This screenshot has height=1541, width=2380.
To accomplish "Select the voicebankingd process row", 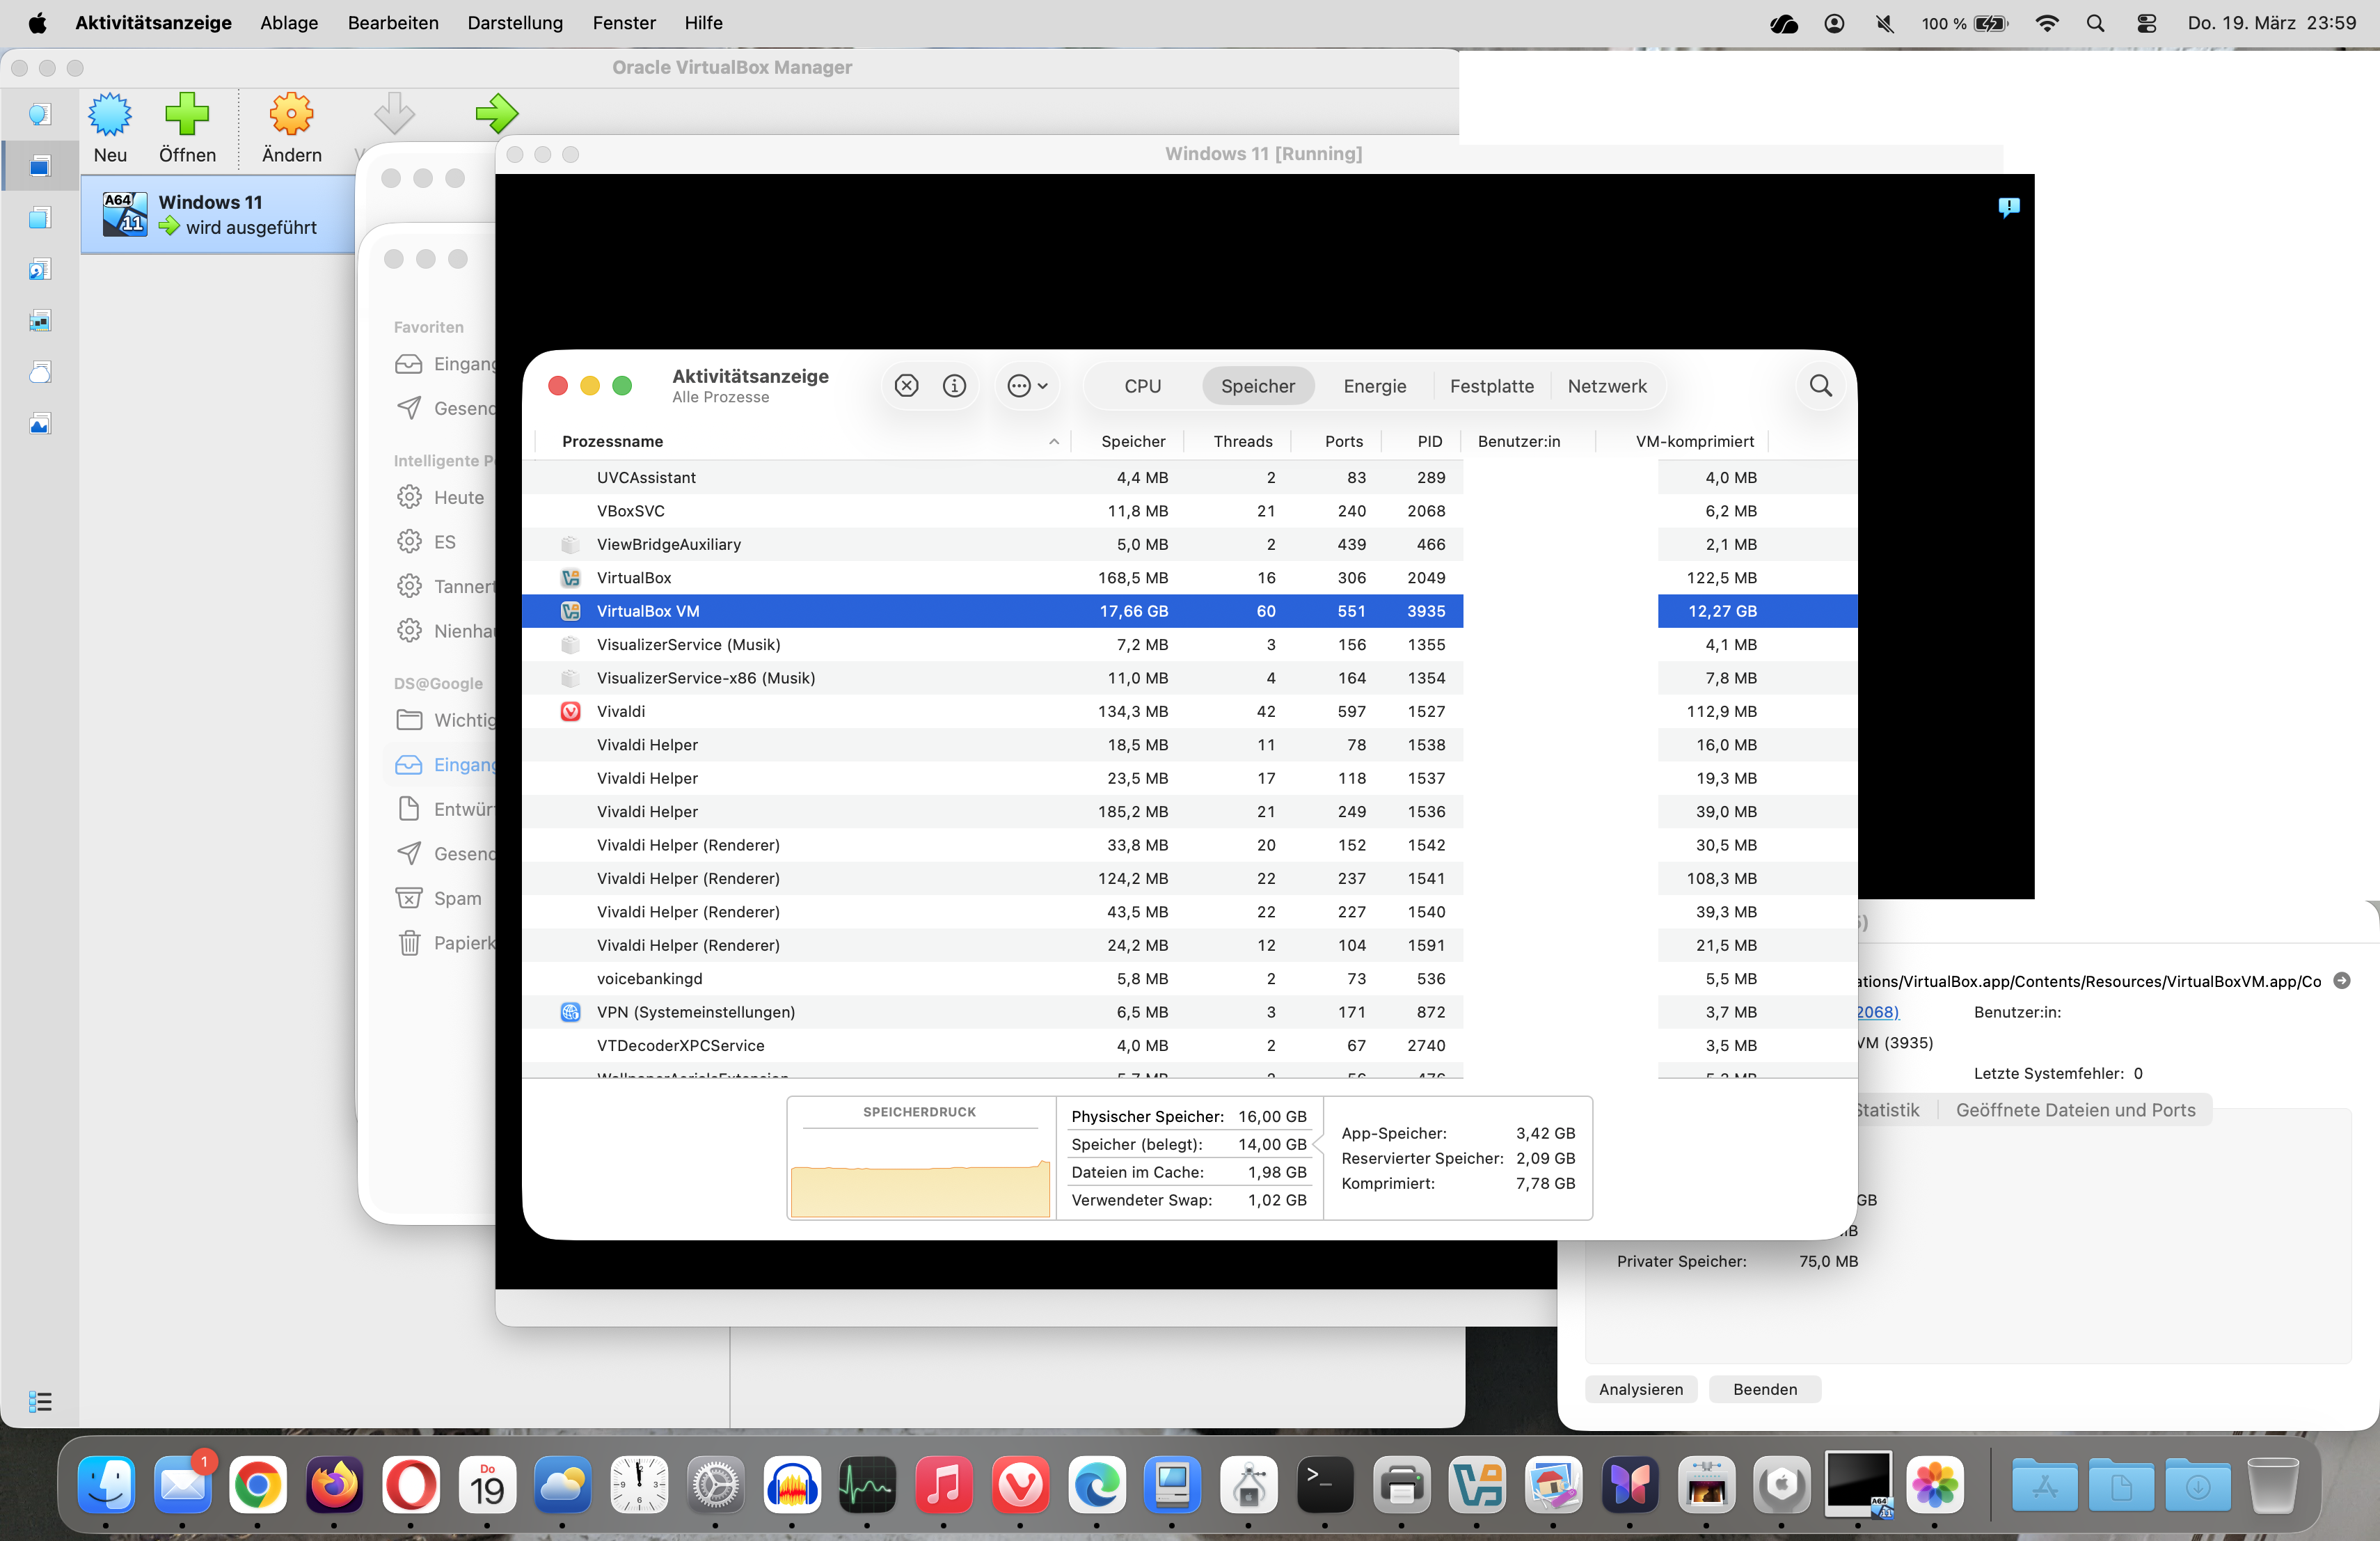I will tap(1189, 979).
